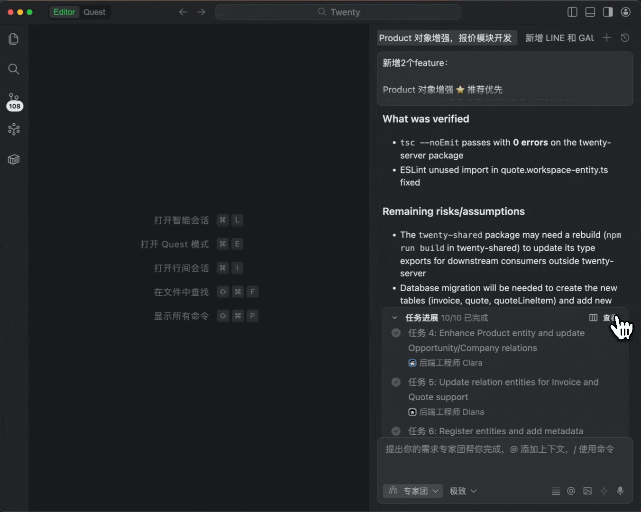
Task: Open the Explorer files icon in sidebar
Action: coord(14,39)
